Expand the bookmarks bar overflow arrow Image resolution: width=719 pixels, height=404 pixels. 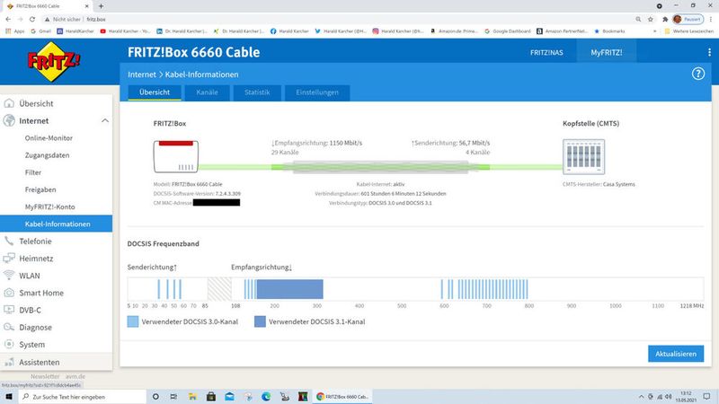[655, 31]
